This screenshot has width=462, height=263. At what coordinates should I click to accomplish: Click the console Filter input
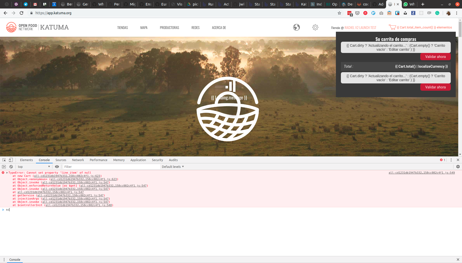point(111,167)
